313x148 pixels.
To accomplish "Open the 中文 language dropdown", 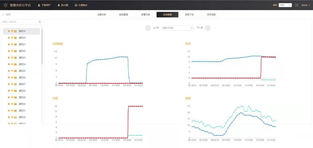I will [285, 5].
